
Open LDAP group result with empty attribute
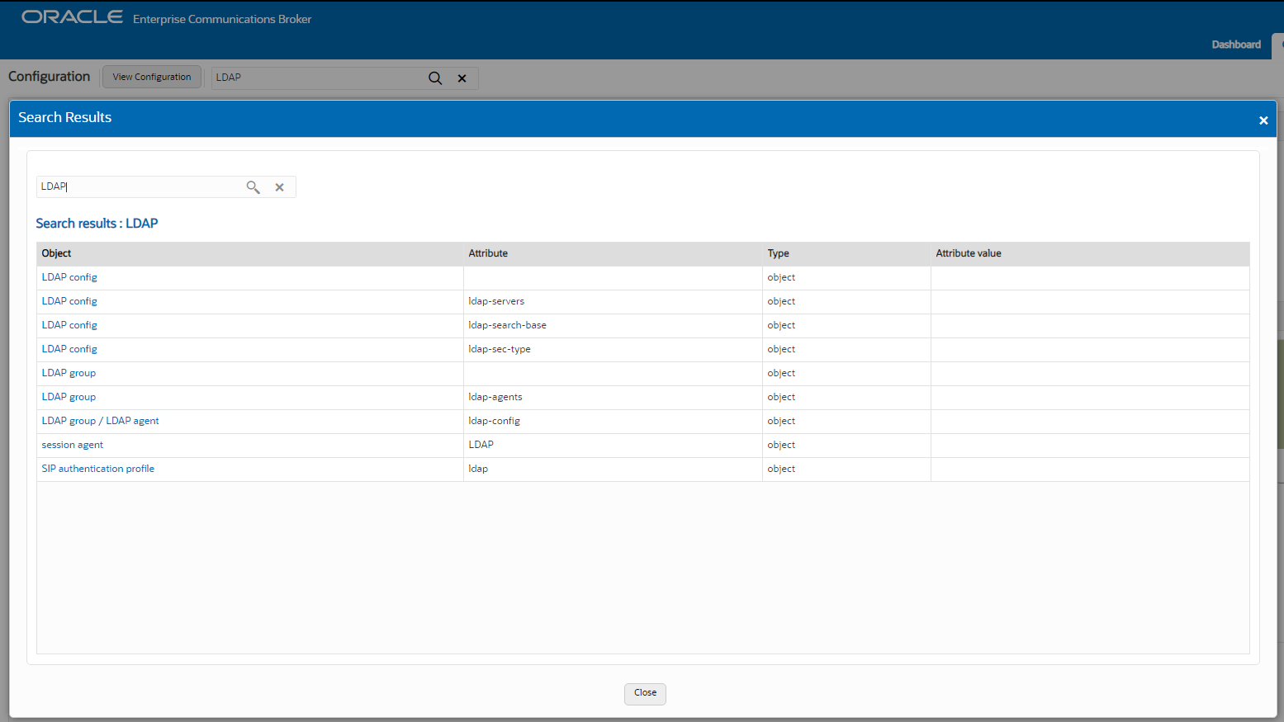(69, 373)
